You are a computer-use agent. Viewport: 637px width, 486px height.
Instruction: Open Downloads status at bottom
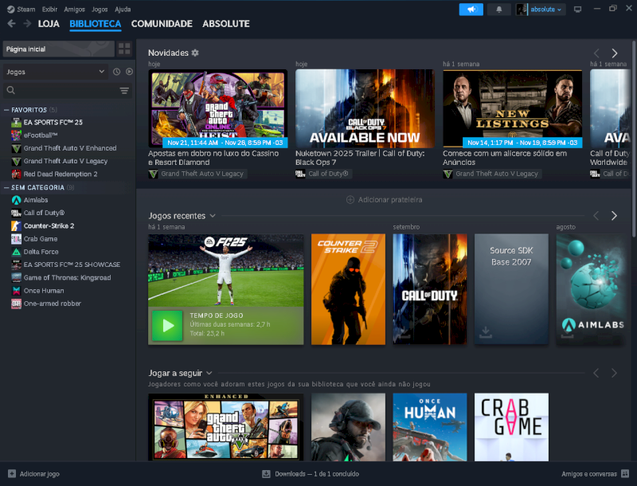[x=311, y=474]
